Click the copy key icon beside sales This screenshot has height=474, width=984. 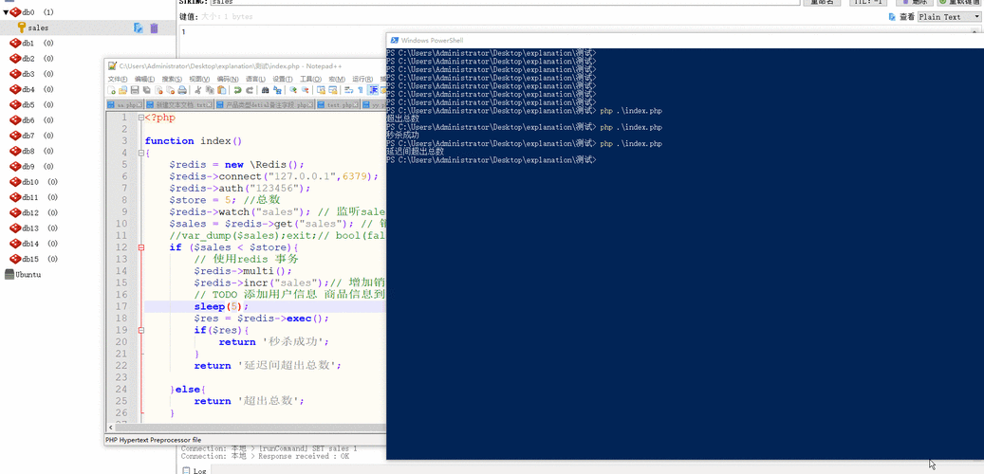[x=138, y=27]
